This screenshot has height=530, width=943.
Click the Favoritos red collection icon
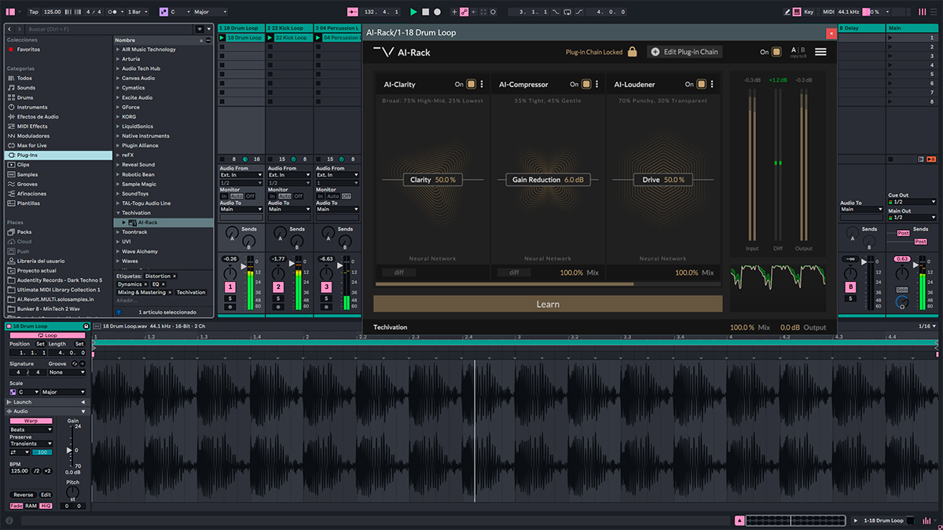coord(10,49)
